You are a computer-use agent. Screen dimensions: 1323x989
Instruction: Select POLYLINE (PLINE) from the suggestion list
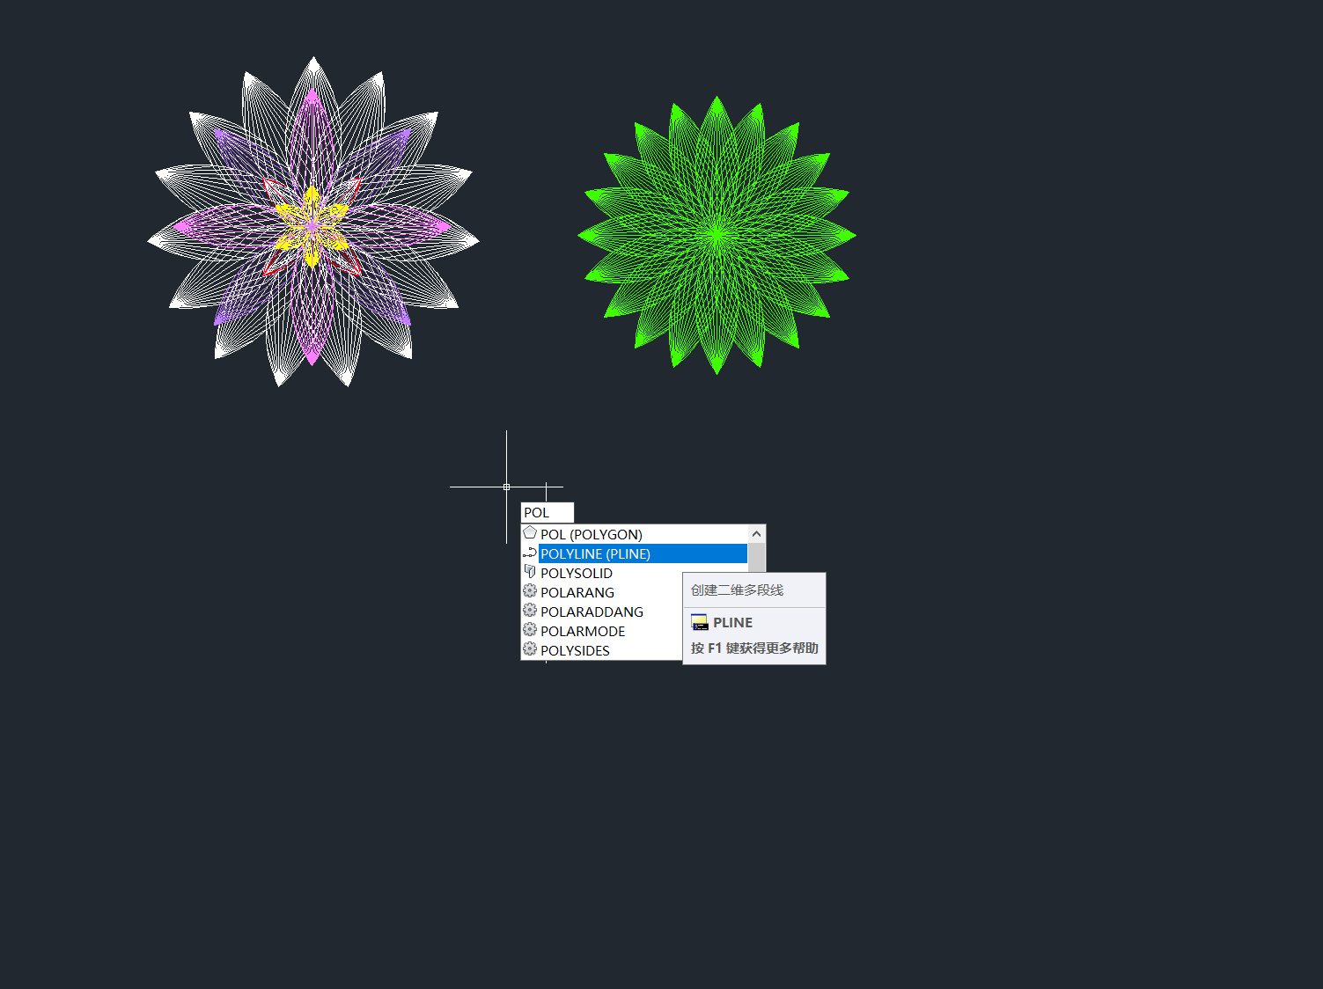[x=595, y=553]
